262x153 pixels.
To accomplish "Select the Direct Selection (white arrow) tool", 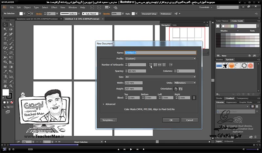I will click(x=11, y=25).
